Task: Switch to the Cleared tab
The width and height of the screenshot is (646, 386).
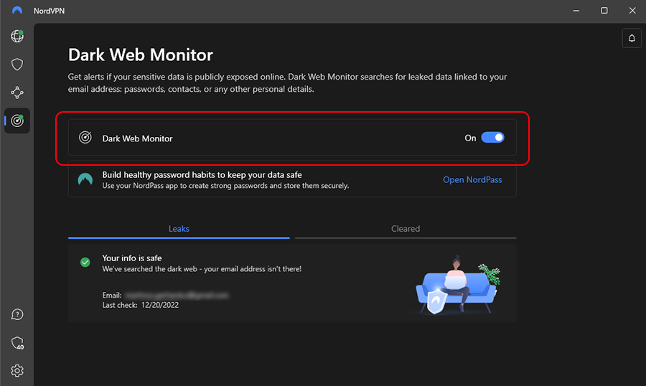Action: (x=406, y=229)
